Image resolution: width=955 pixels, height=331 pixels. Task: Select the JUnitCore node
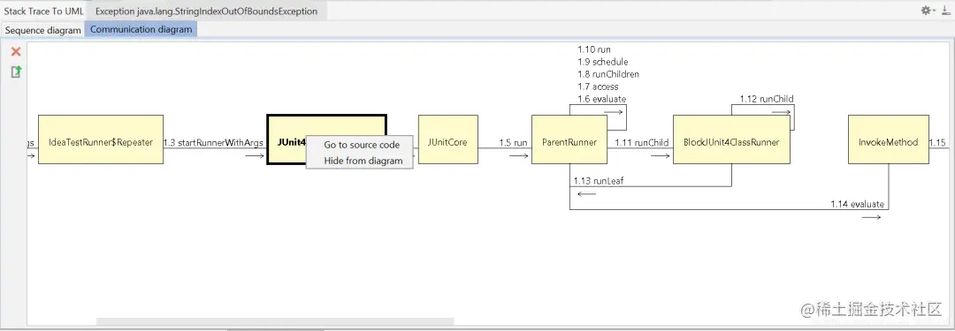pos(447,139)
